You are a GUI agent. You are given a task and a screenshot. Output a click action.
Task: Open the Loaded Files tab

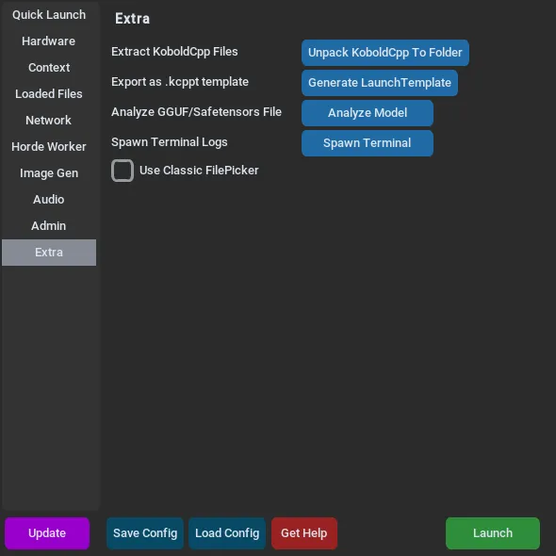pos(49,94)
